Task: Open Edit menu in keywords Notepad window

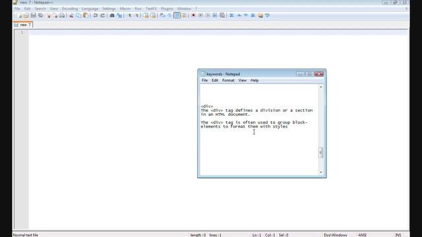Action: (x=215, y=80)
